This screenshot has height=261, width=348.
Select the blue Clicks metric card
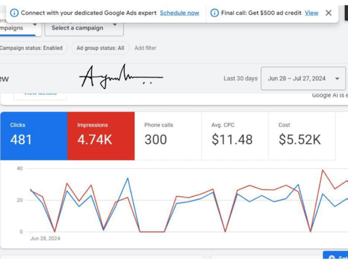(34, 136)
